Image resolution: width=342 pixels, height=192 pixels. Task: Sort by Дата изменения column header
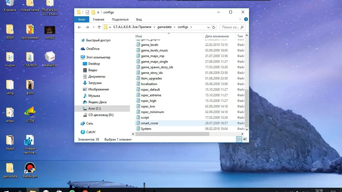click(217, 36)
